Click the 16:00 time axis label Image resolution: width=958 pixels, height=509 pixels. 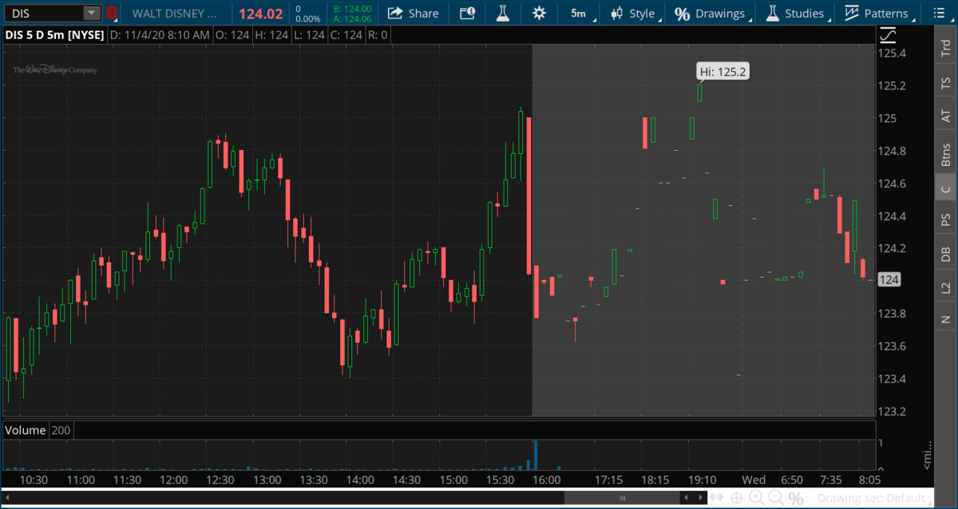tap(547, 480)
